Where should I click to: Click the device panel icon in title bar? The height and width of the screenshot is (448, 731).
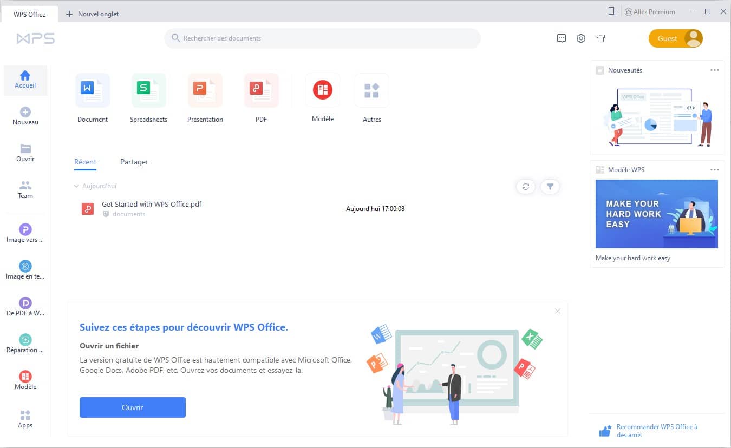(612, 11)
